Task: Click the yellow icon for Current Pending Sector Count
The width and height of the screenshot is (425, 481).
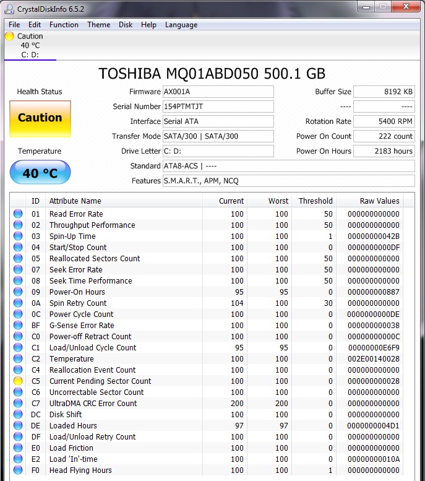Action: point(18,381)
